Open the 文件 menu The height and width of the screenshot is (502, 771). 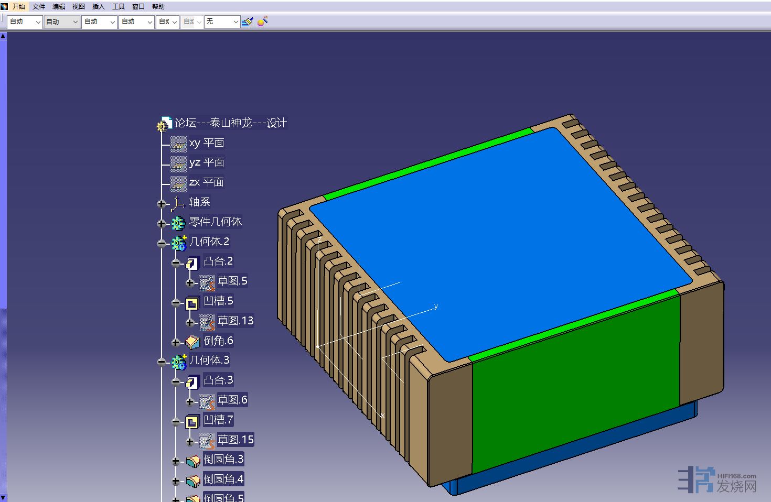point(39,7)
